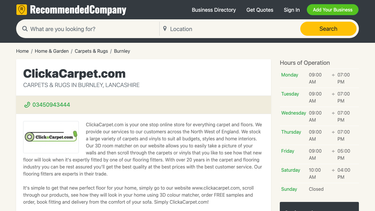Click the Home breadcrumb link

coord(22,51)
